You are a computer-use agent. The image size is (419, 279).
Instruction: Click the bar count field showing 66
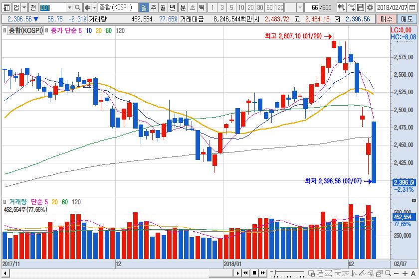pos(312,7)
